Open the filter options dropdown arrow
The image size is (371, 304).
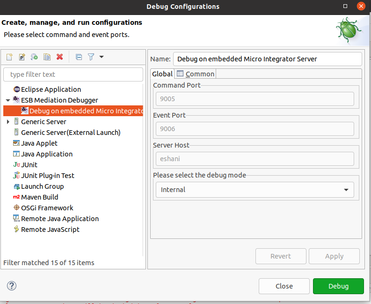(102, 57)
